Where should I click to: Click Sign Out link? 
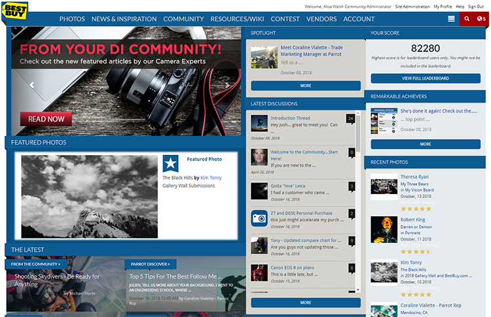click(476, 7)
